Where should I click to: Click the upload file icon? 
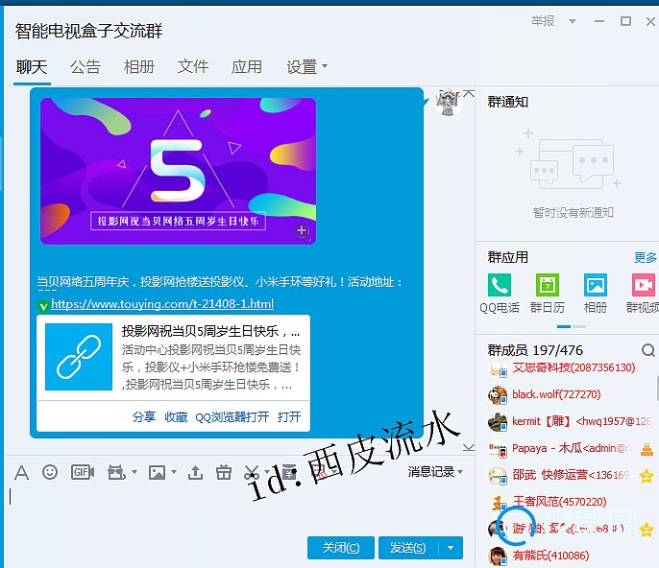pyautogui.click(x=195, y=472)
